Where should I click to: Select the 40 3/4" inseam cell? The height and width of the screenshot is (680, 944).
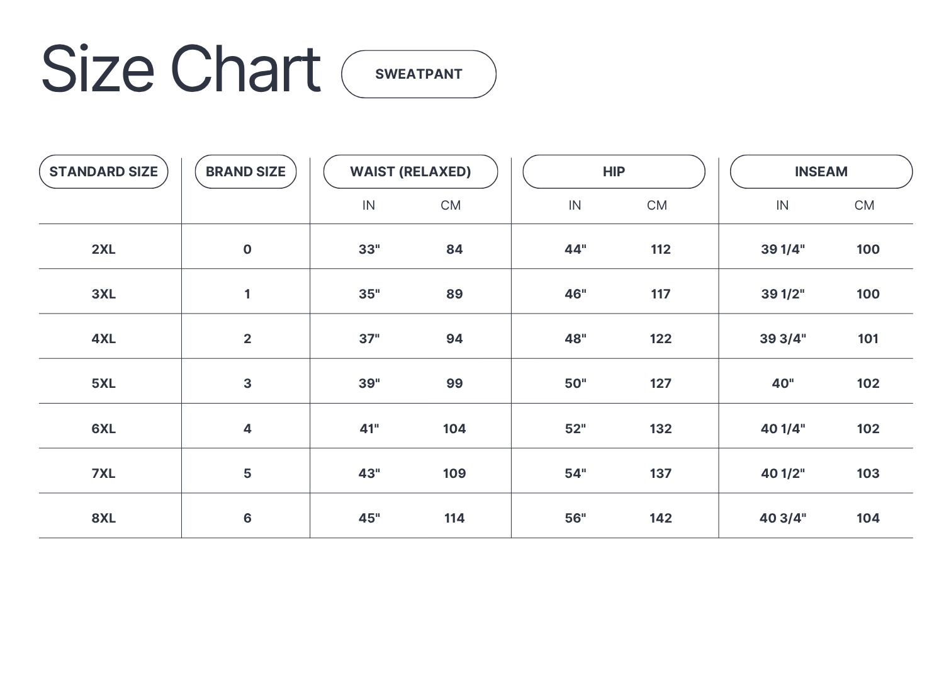point(783,518)
